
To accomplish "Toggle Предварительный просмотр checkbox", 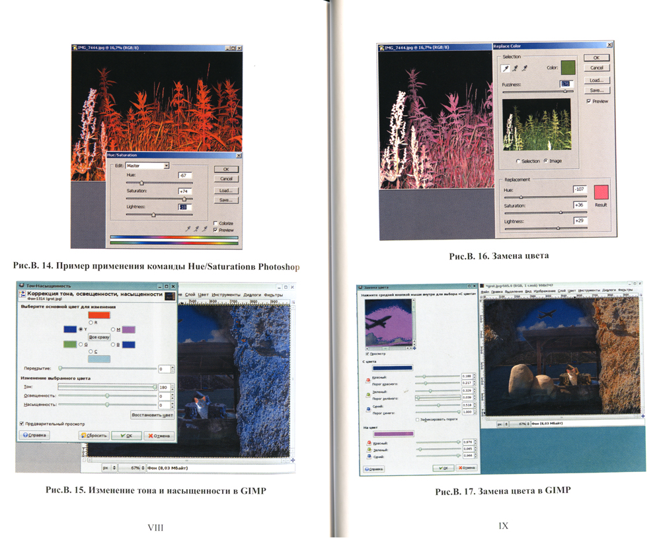I will point(22,424).
